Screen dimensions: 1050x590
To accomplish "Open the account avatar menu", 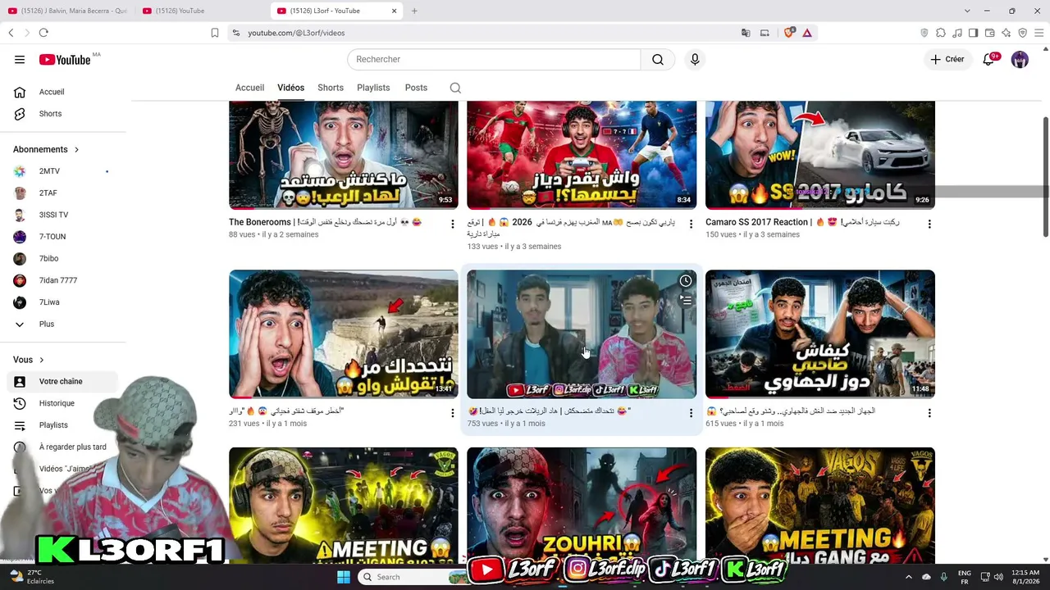I will [x=1020, y=59].
